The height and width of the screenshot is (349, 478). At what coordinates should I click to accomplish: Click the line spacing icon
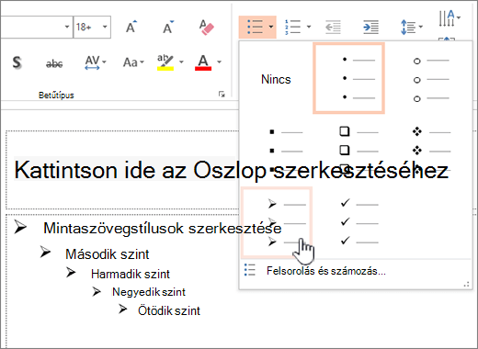tap(408, 27)
